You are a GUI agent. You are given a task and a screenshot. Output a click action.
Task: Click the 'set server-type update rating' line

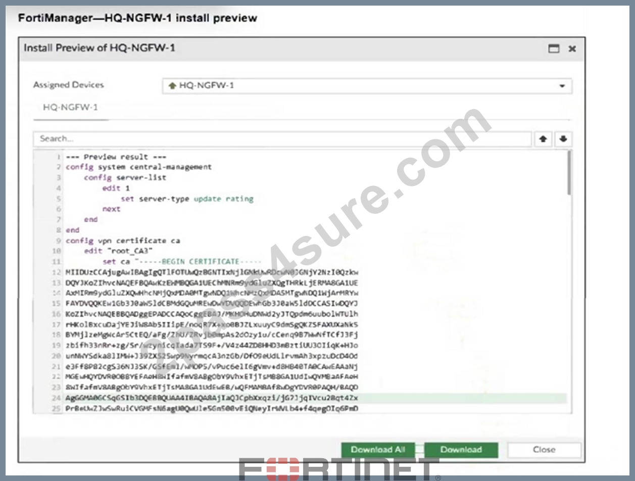187,199
